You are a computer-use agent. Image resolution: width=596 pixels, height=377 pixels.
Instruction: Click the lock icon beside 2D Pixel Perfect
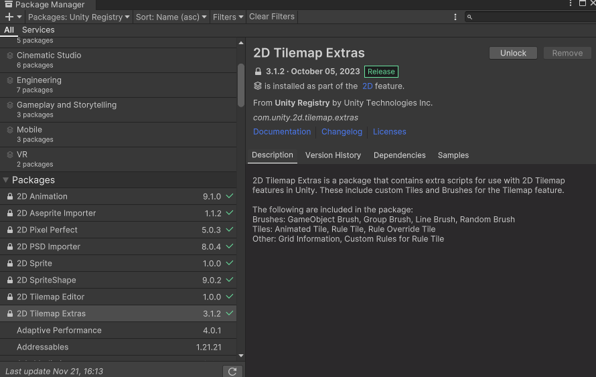click(x=10, y=230)
